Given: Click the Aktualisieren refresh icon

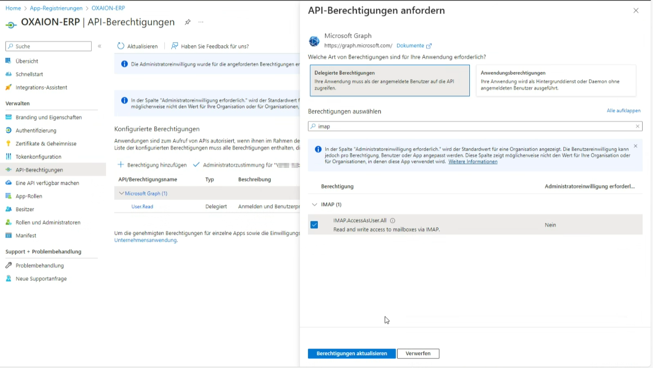Looking at the screenshot, I should point(121,46).
